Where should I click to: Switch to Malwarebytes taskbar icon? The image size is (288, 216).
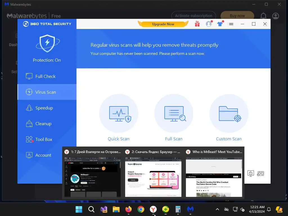coord(190,209)
